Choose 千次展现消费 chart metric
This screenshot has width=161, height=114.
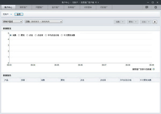point(62,35)
